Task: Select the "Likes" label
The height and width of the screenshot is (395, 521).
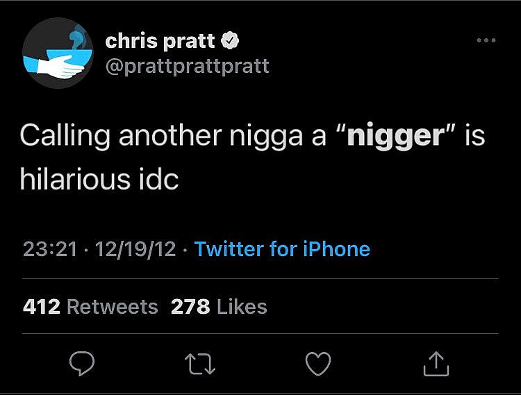Action: click(242, 306)
